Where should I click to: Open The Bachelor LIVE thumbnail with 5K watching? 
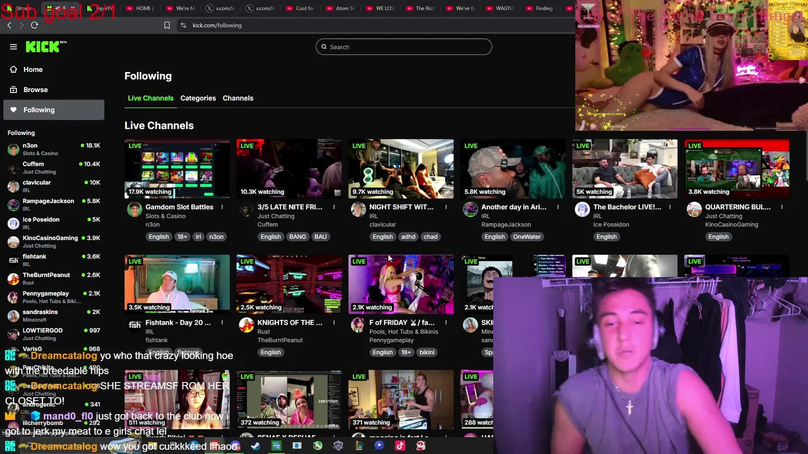[x=624, y=169]
